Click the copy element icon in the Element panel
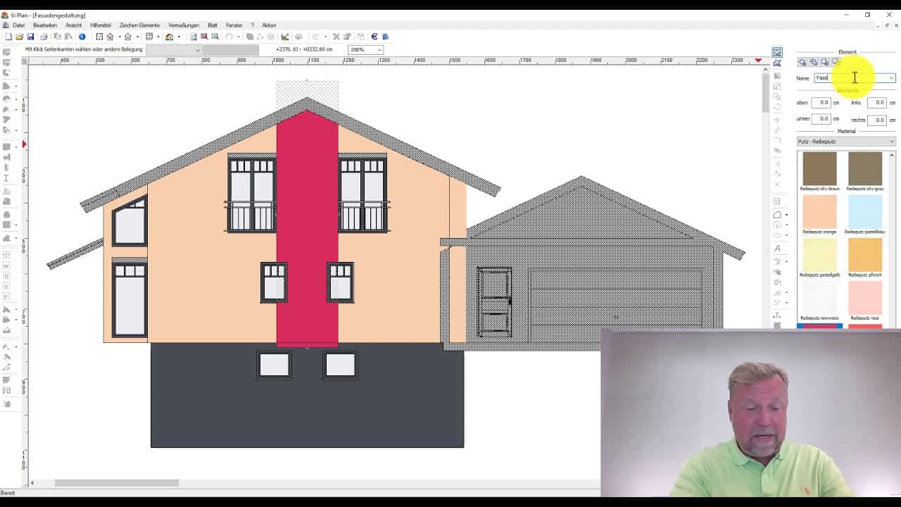 (x=813, y=62)
